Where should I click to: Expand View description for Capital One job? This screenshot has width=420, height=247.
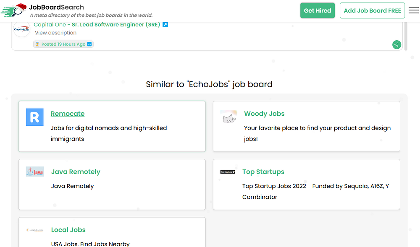(x=55, y=33)
